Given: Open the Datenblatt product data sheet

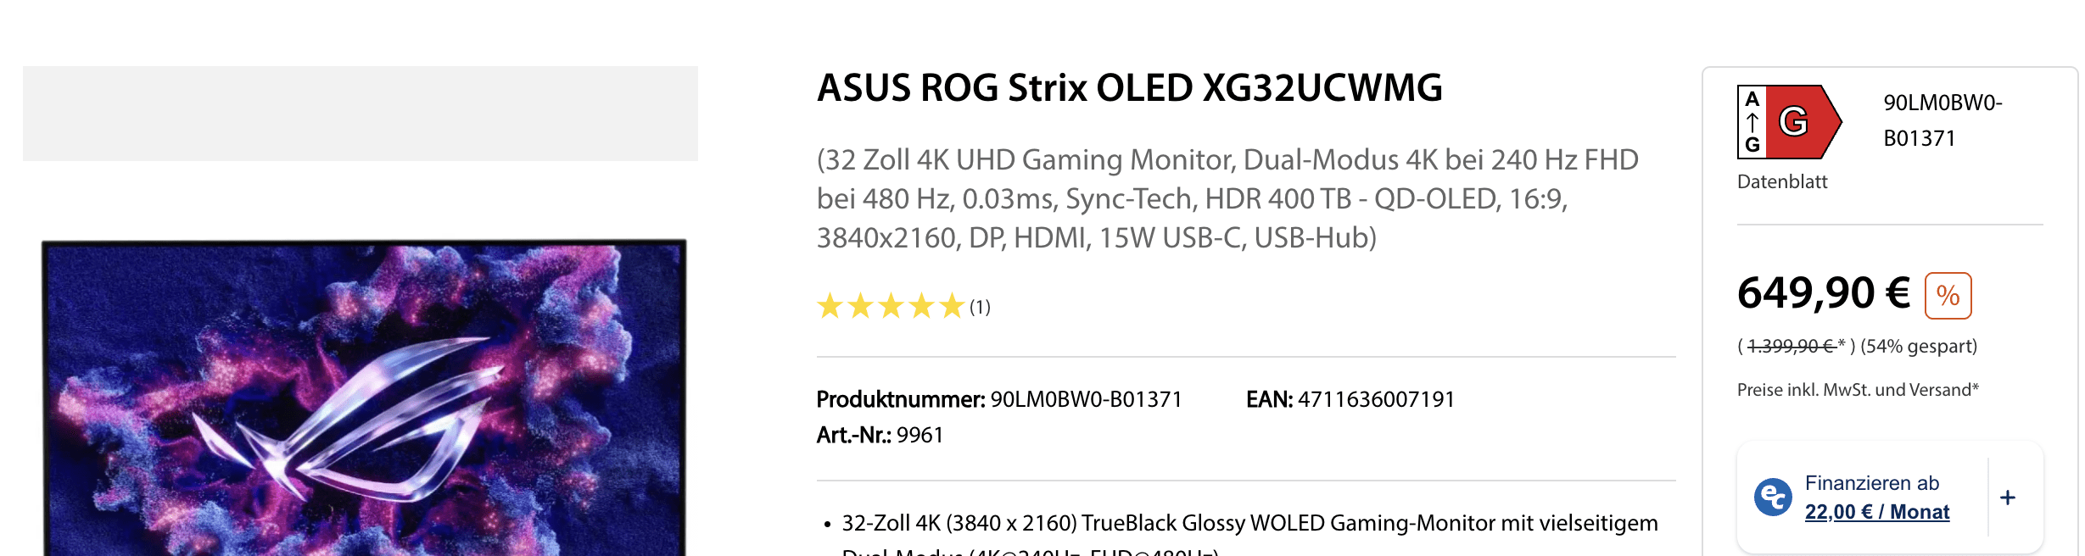Looking at the screenshot, I should (x=1781, y=181).
